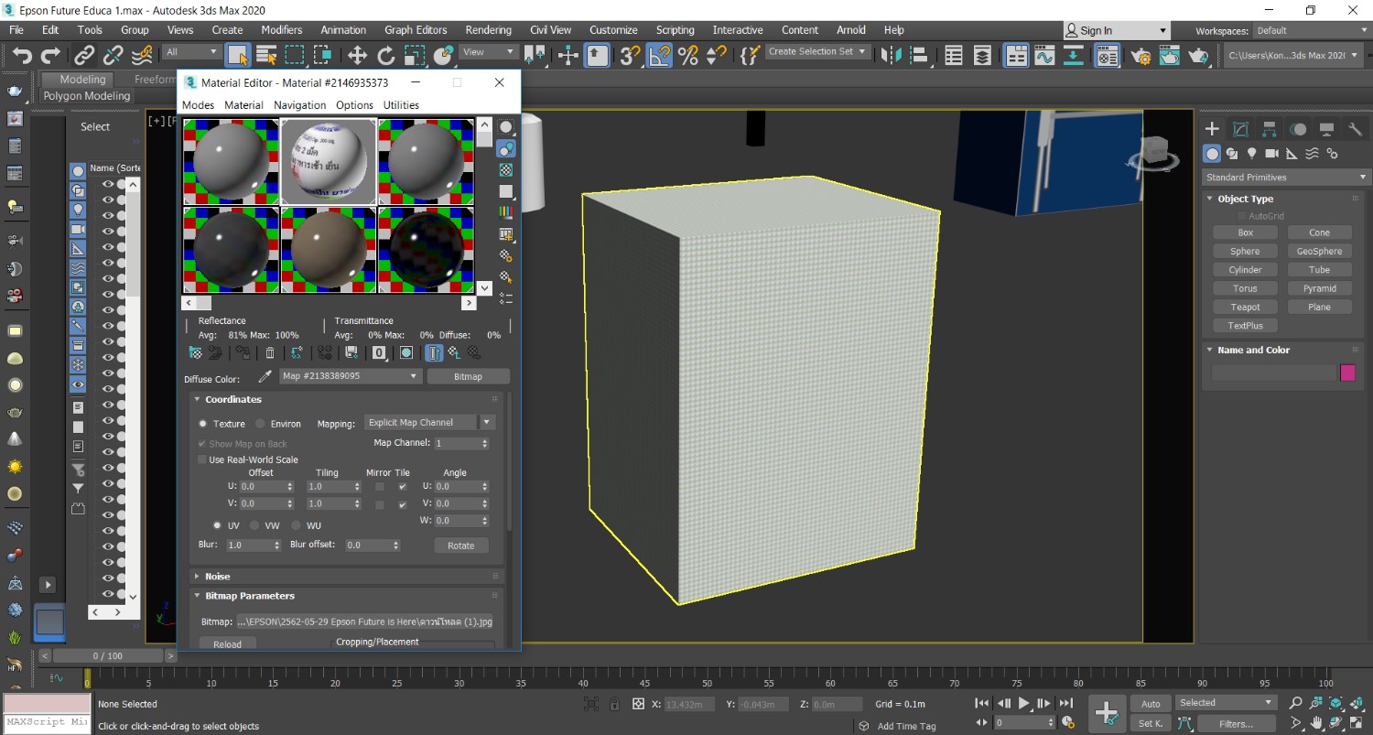1373x735 pixels.
Task: Expand the Noise rollout
Action: (218, 577)
